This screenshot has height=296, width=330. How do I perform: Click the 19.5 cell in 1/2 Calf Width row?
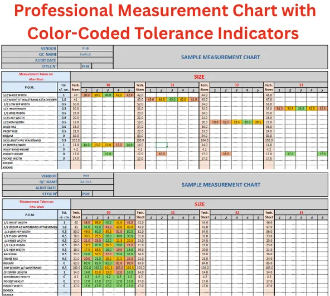click(87, 245)
